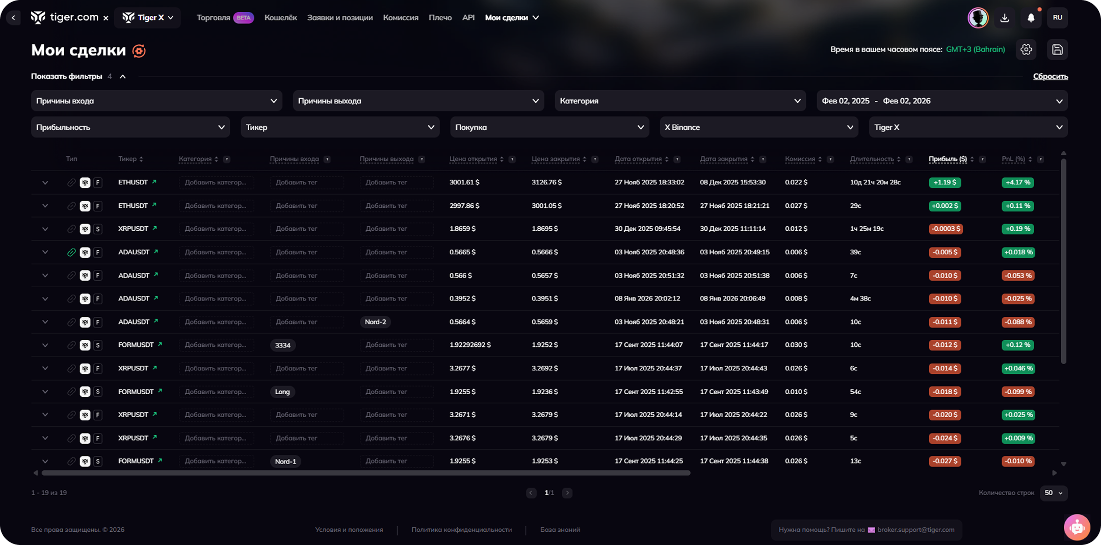Open the Причины входа filter dropdown
The height and width of the screenshot is (545, 1101).
pyautogui.click(x=156, y=101)
